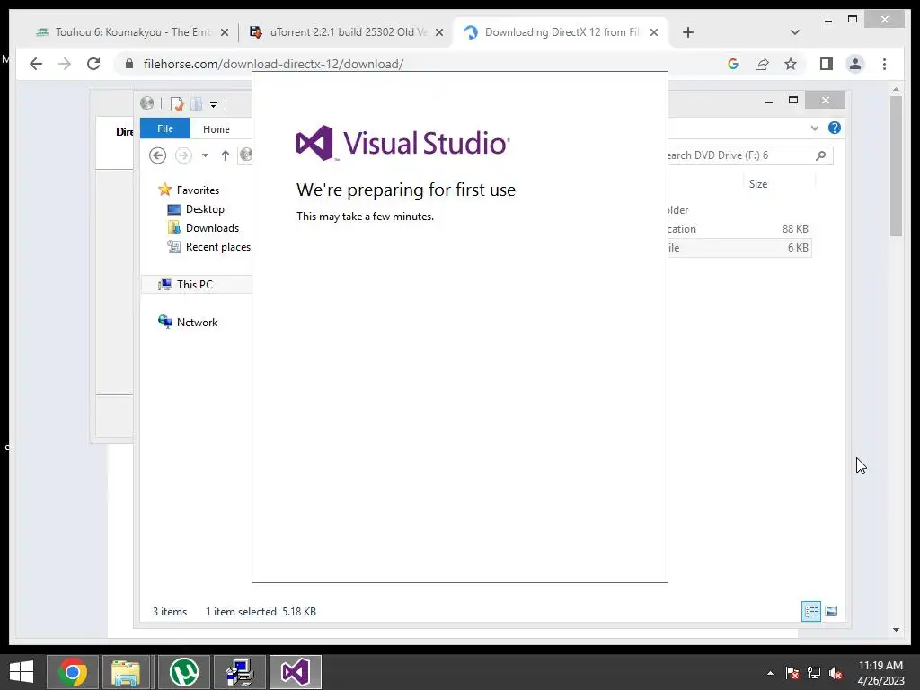Open the Home ribbon tab in Explorer

pos(217,129)
